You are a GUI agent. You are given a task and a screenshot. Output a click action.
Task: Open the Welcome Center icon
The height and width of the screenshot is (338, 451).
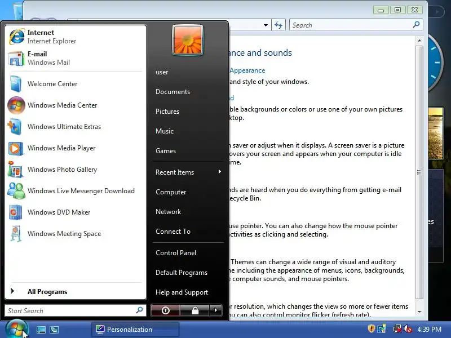point(16,84)
